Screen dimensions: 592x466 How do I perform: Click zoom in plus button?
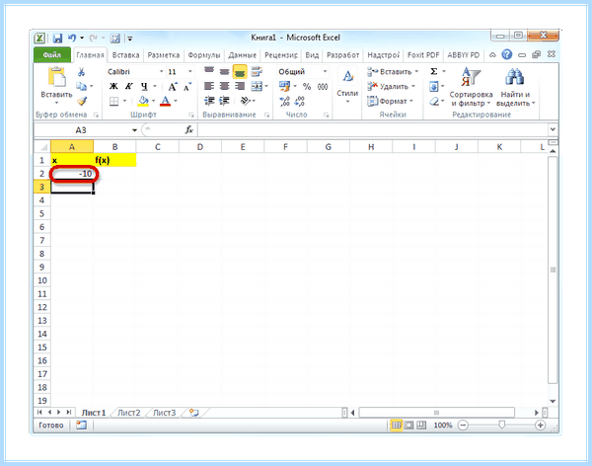[x=541, y=426]
